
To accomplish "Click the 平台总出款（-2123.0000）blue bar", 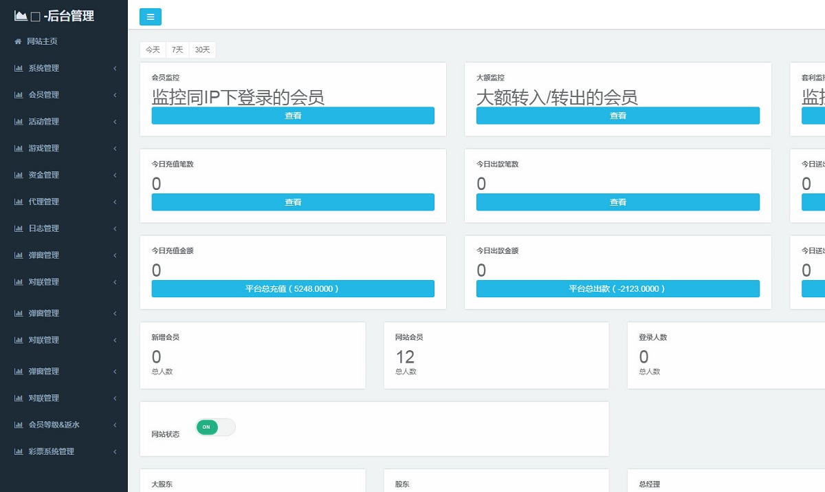I will (x=617, y=288).
